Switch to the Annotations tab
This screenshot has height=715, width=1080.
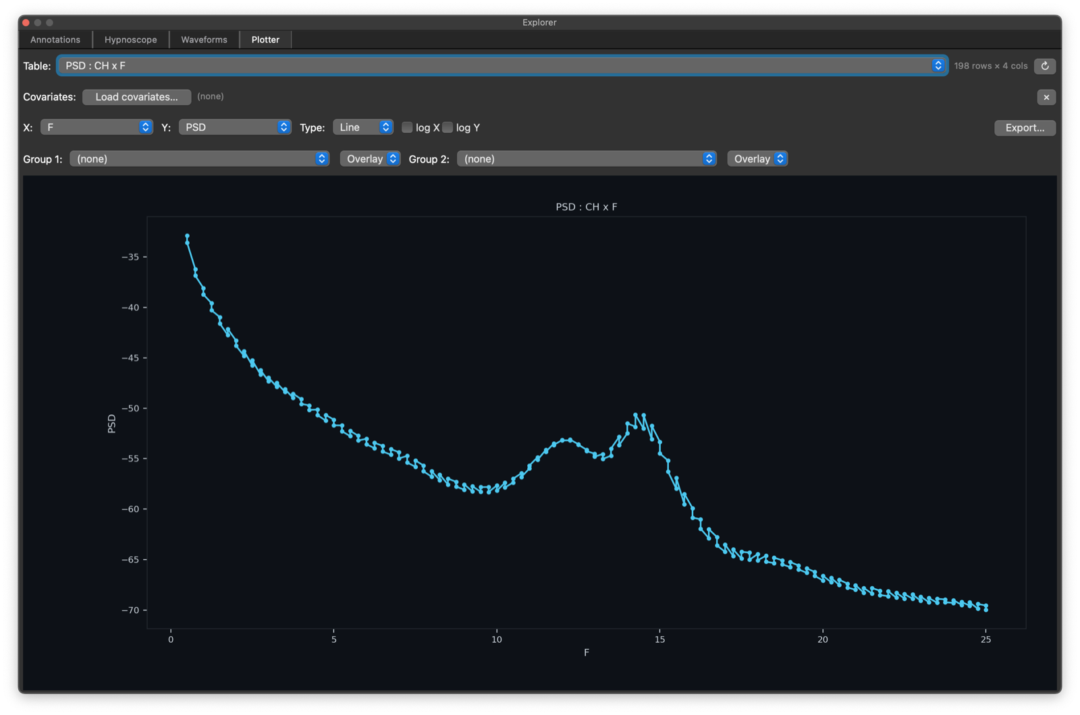(55, 40)
